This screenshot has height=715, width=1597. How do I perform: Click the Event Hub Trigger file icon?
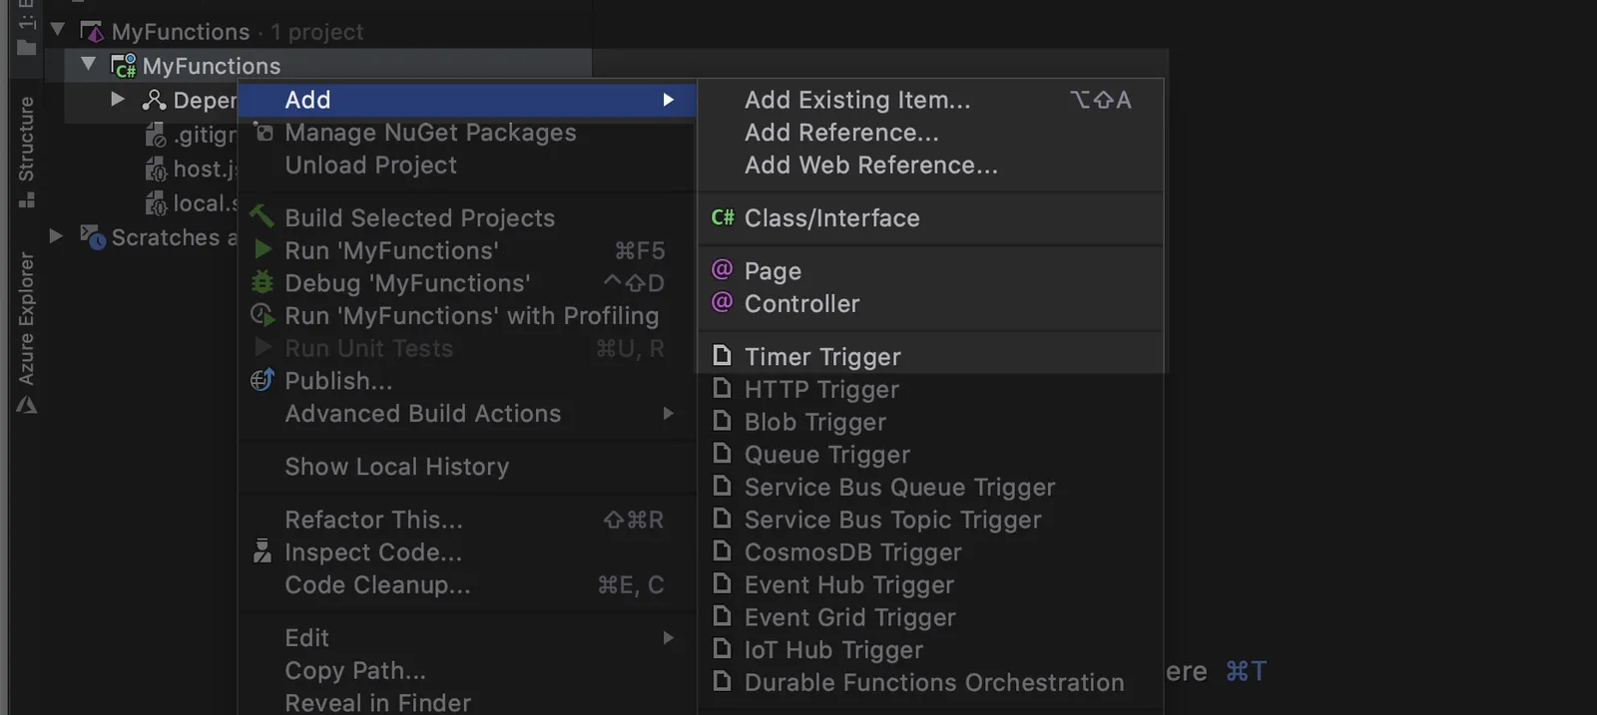tap(722, 583)
